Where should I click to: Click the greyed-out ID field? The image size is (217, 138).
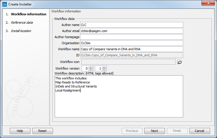tap(131, 55)
